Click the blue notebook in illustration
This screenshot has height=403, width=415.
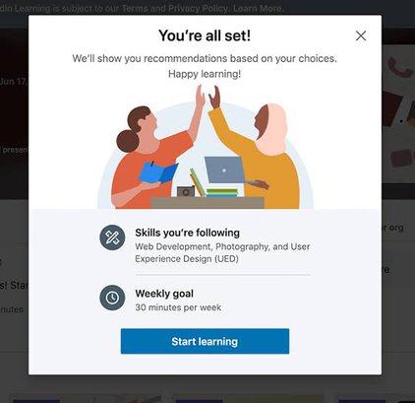(x=158, y=172)
